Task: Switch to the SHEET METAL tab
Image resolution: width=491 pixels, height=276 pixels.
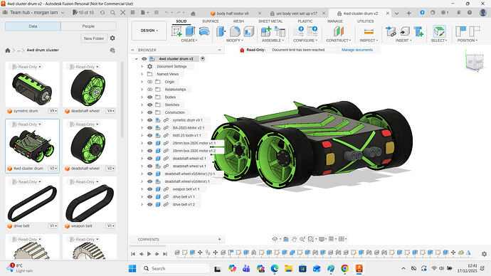Action: coord(270,21)
